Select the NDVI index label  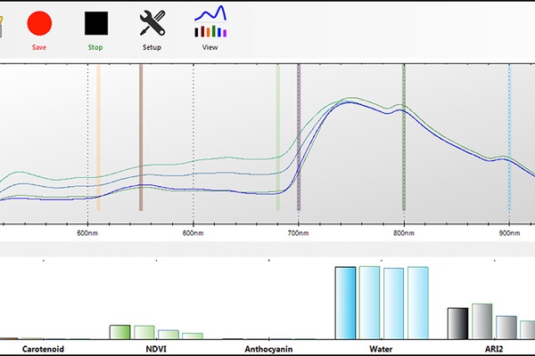tap(155, 349)
